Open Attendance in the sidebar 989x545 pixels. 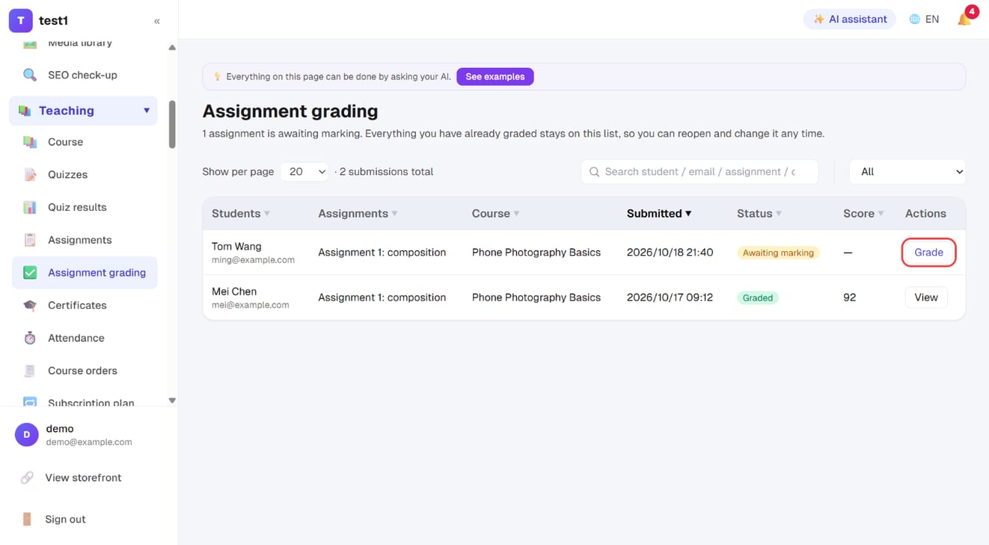click(85, 338)
